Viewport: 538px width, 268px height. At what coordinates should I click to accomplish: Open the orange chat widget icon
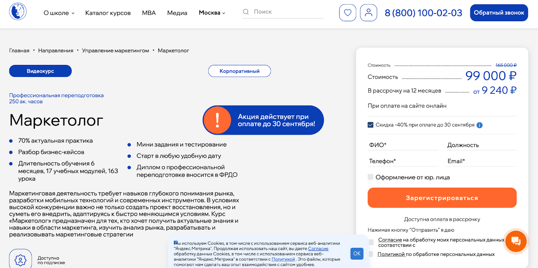[516, 241]
